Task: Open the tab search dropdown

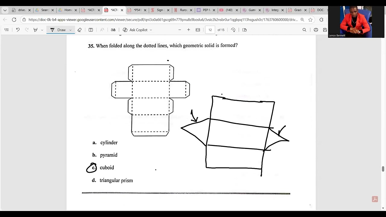Action: tap(5, 10)
